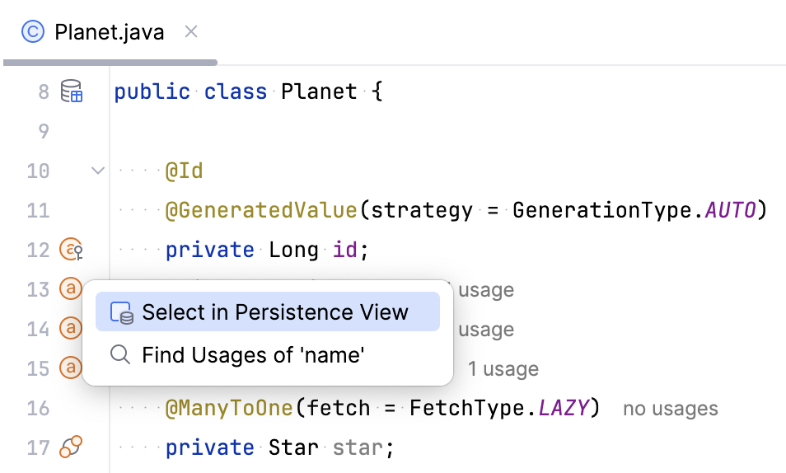Close the Planet.java editor tab

[191, 32]
